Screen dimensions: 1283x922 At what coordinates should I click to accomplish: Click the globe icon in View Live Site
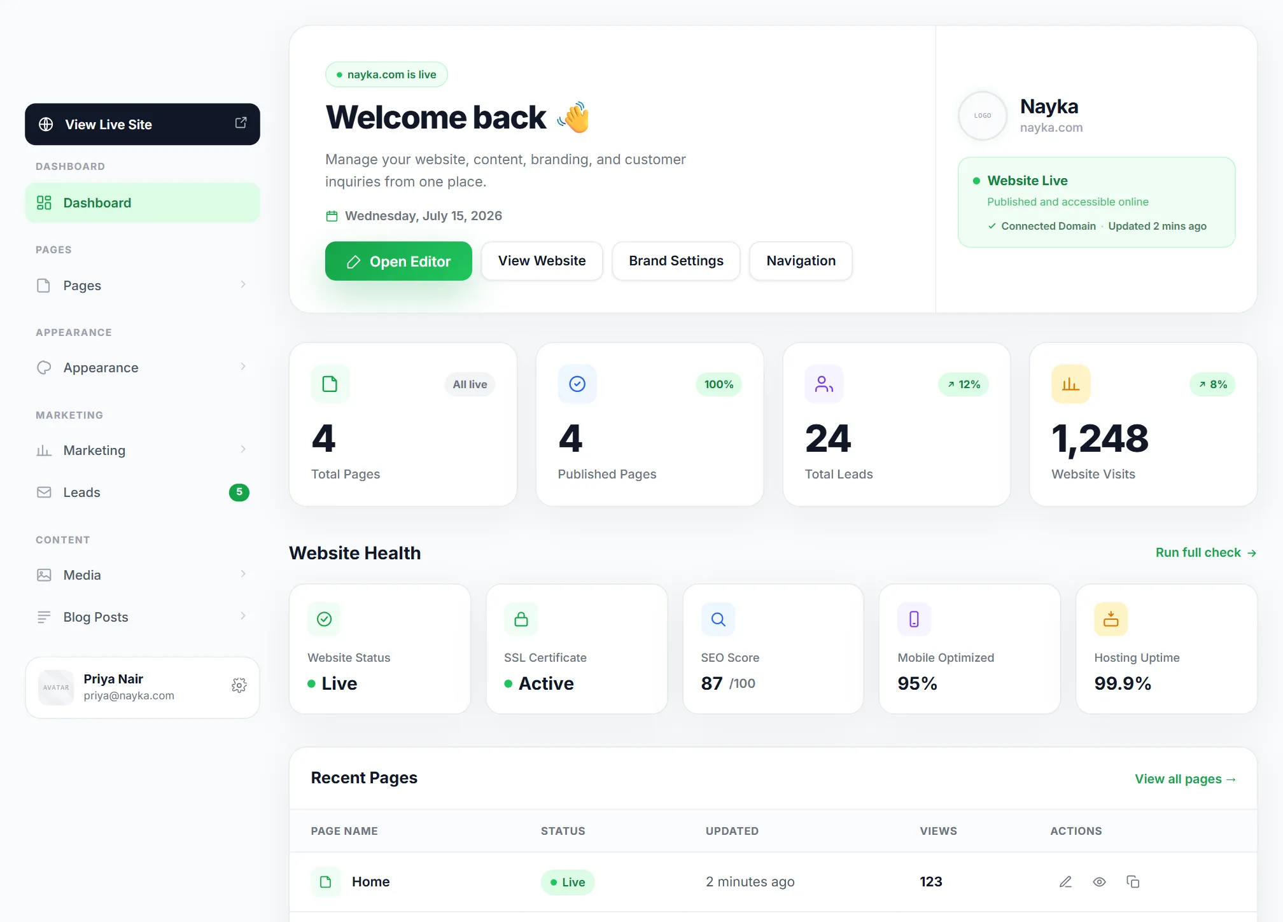coord(46,124)
